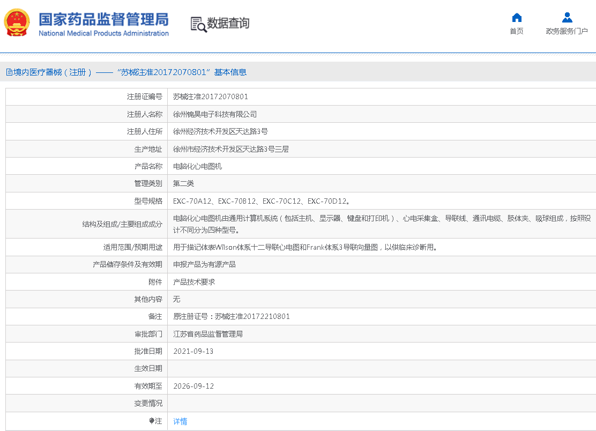Click the document icon before 境内医疗器械

pyautogui.click(x=9, y=72)
